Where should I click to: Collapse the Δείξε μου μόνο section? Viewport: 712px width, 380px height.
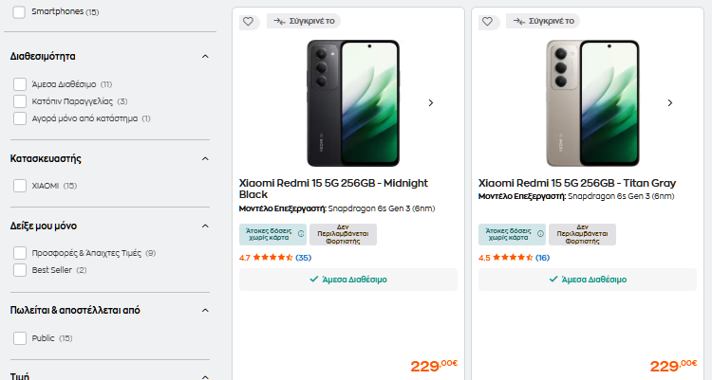point(205,226)
